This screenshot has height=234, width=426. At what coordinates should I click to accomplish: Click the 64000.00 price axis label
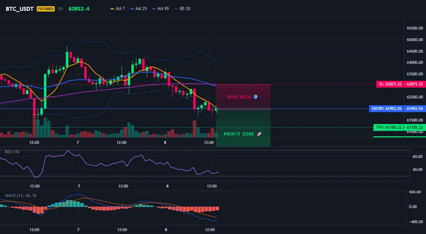(x=415, y=63)
